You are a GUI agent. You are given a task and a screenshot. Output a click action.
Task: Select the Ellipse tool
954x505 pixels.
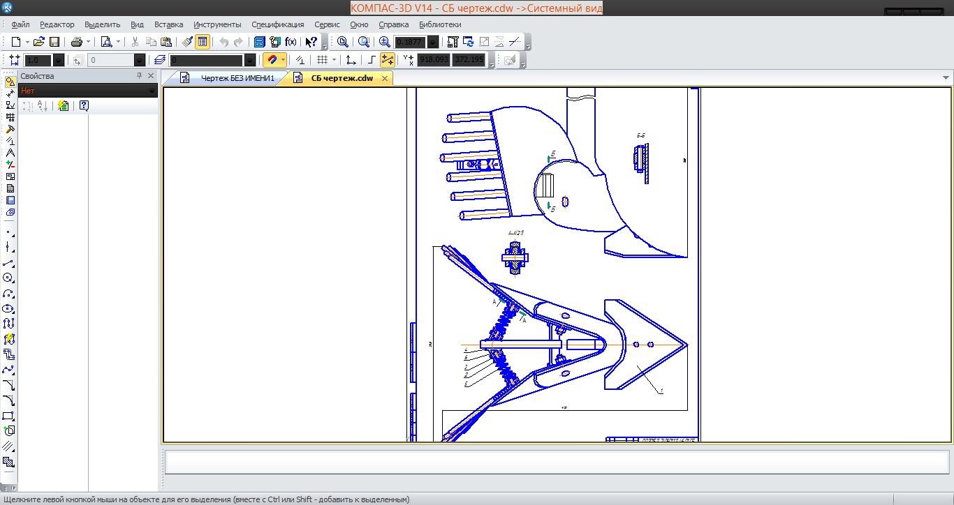point(9,308)
